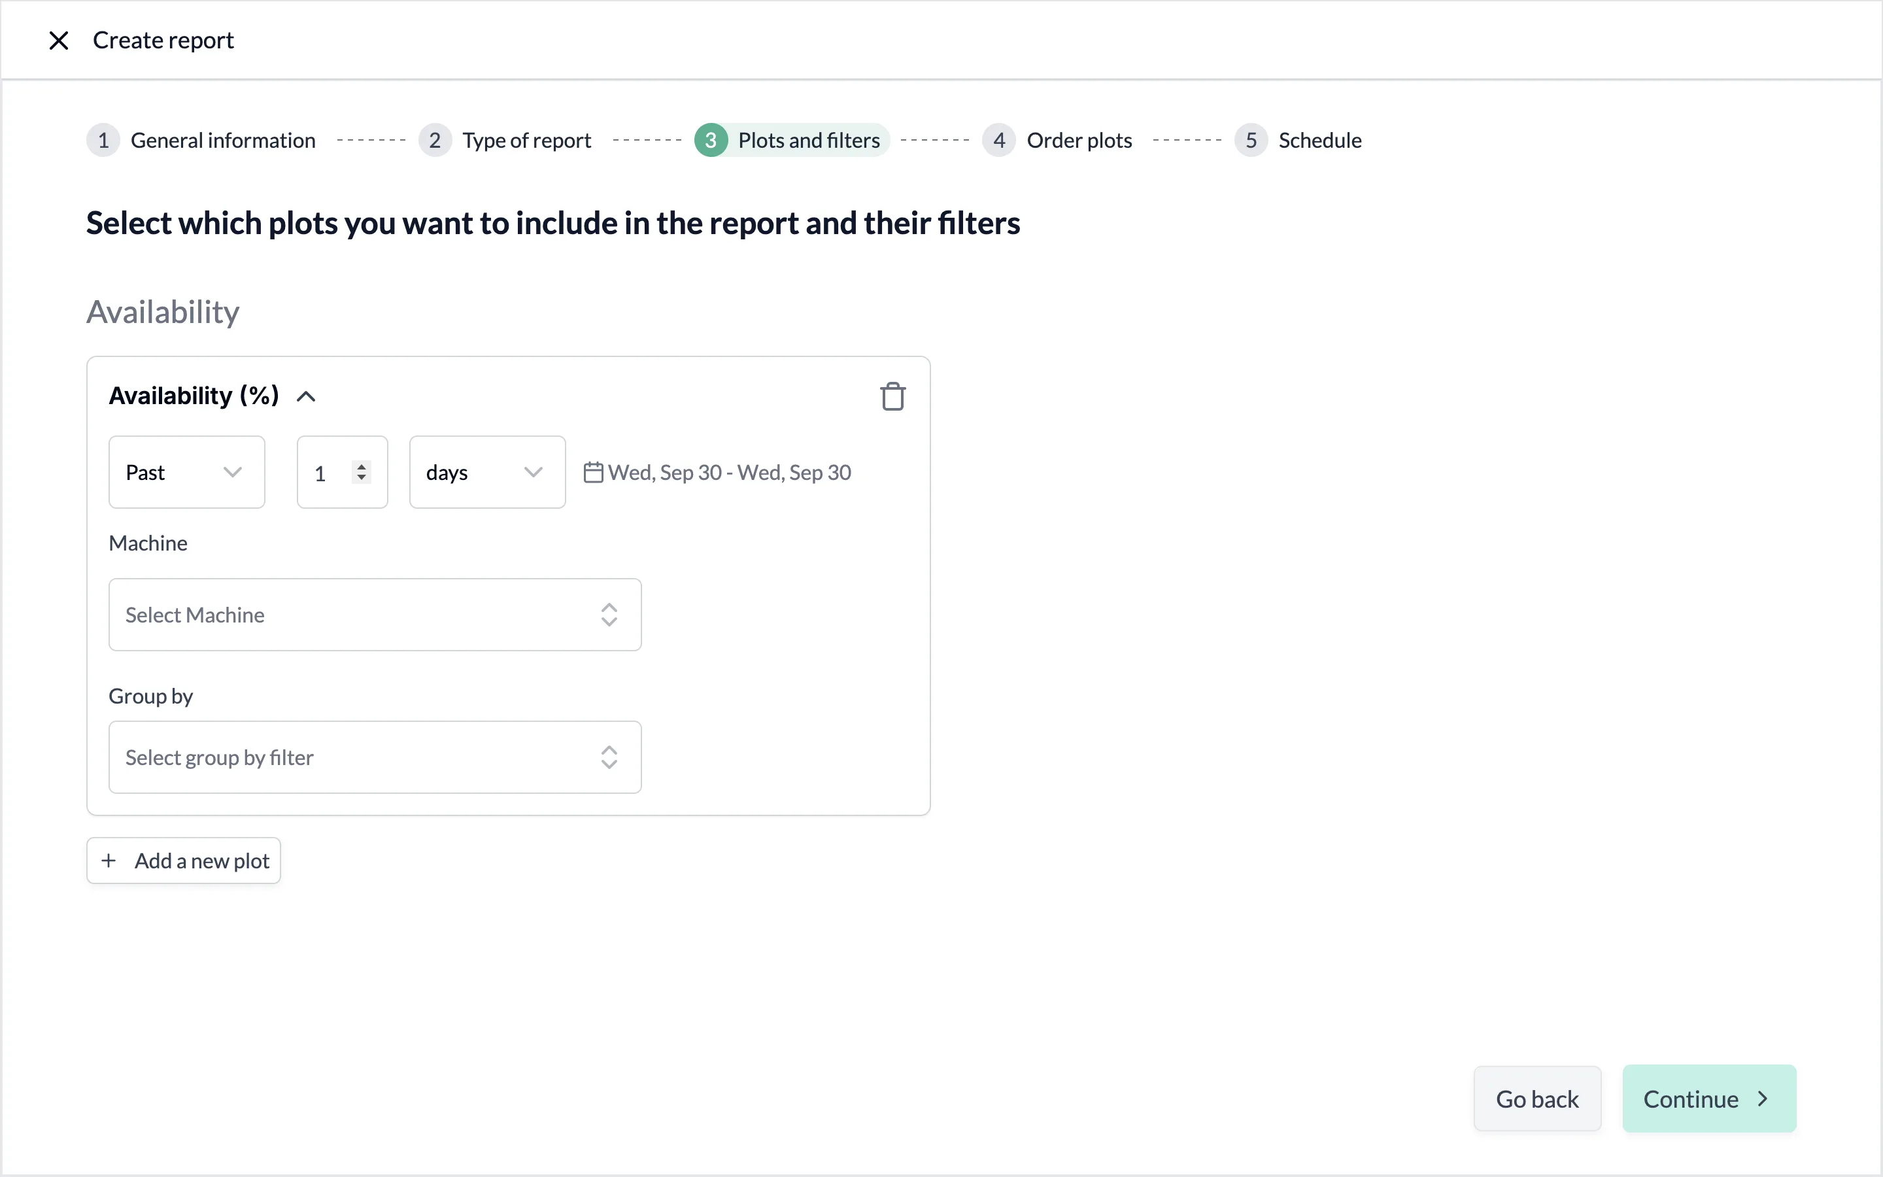1883x1177 pixels.
Task: Click the Go back button
Action: (x=1536, y=1099)
